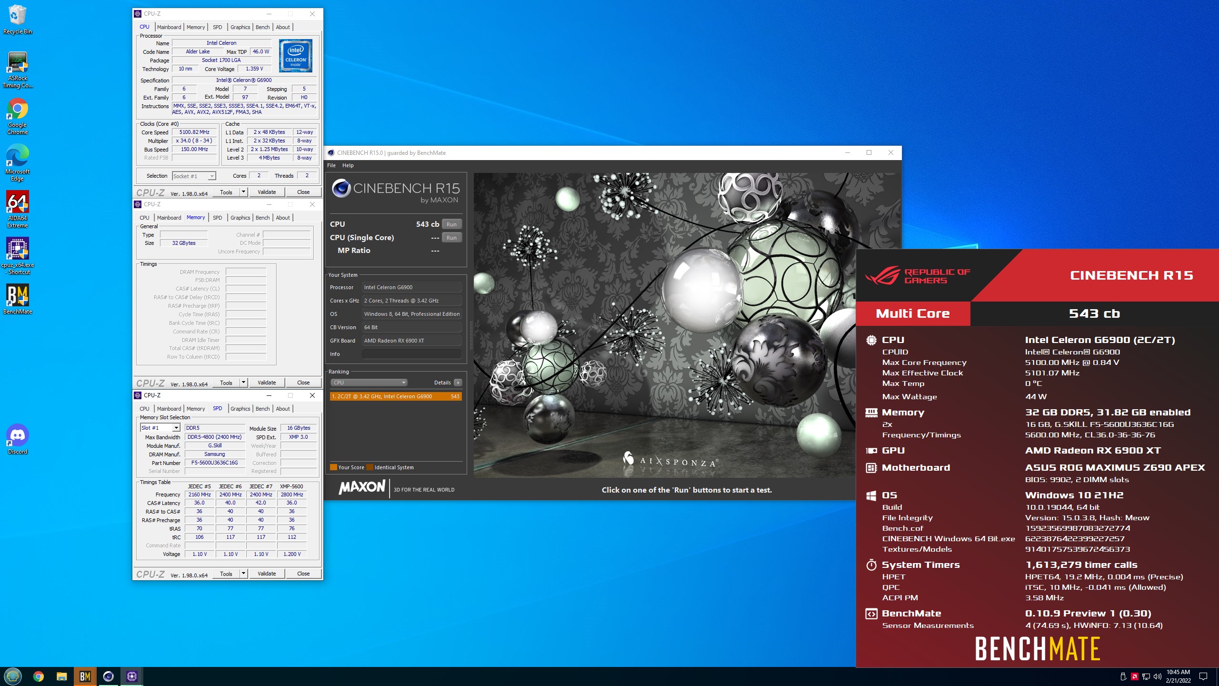The height and width of the screenshot is (686, 1219).
Task: Open the Discord desktop icon
Action: [x=17, y=440]
